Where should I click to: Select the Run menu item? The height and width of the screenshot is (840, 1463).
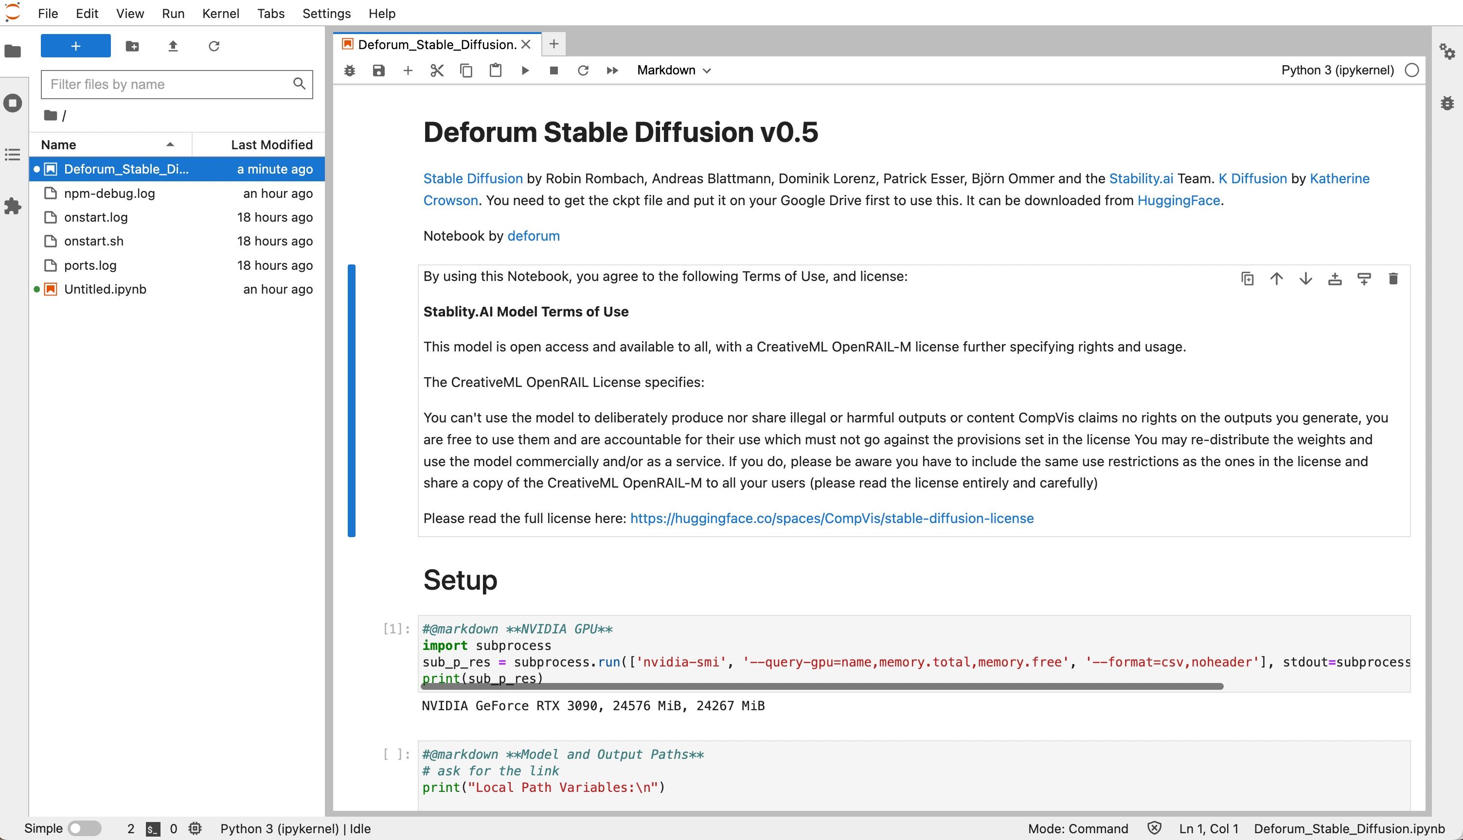click(x=172, y=13)
